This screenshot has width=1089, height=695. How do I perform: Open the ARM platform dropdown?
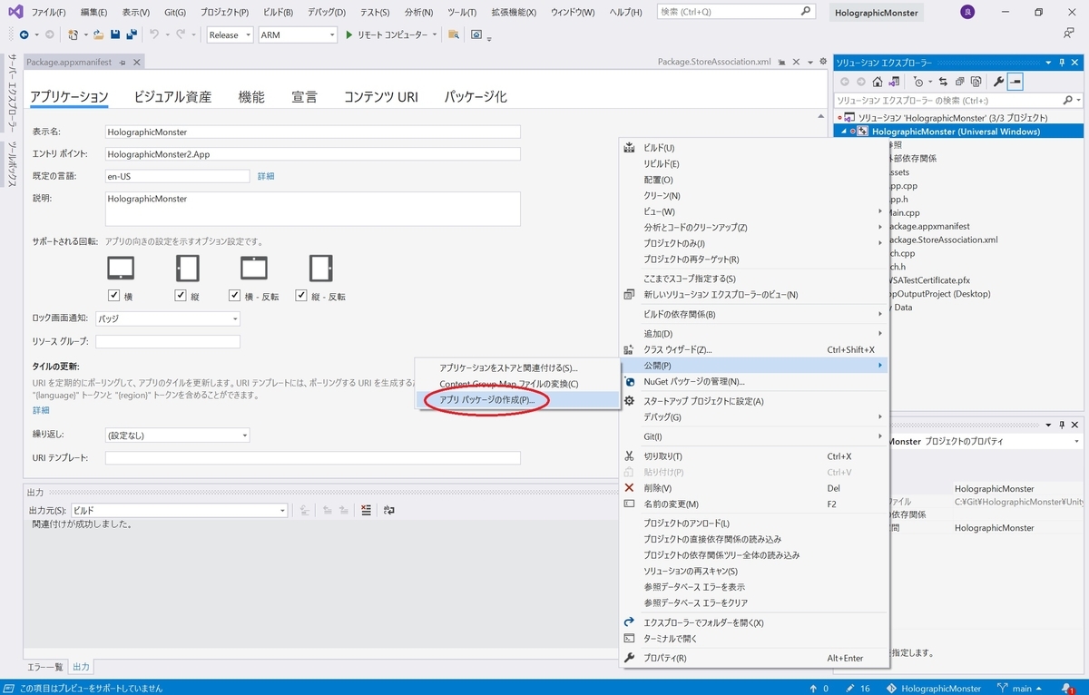(x=297, y=34)
